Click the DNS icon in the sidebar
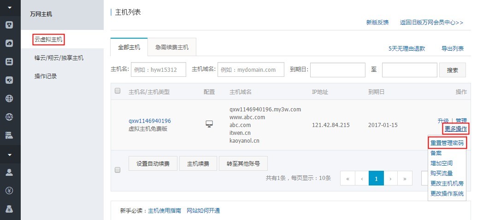Viewport: 477px width, 220px height. pyautogui.click(x=9, y=116)
